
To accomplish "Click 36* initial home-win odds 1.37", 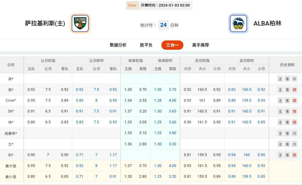I will pos(128,111).
